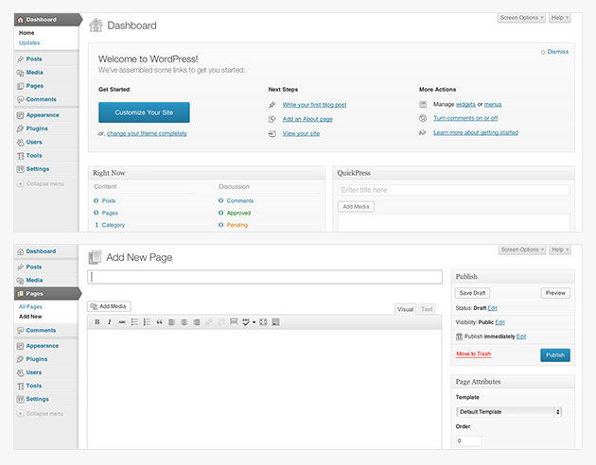Screen dimensions: 596x465
Task: Toggle Italic in the page editor toolbar
Action: tap(110, 322)
